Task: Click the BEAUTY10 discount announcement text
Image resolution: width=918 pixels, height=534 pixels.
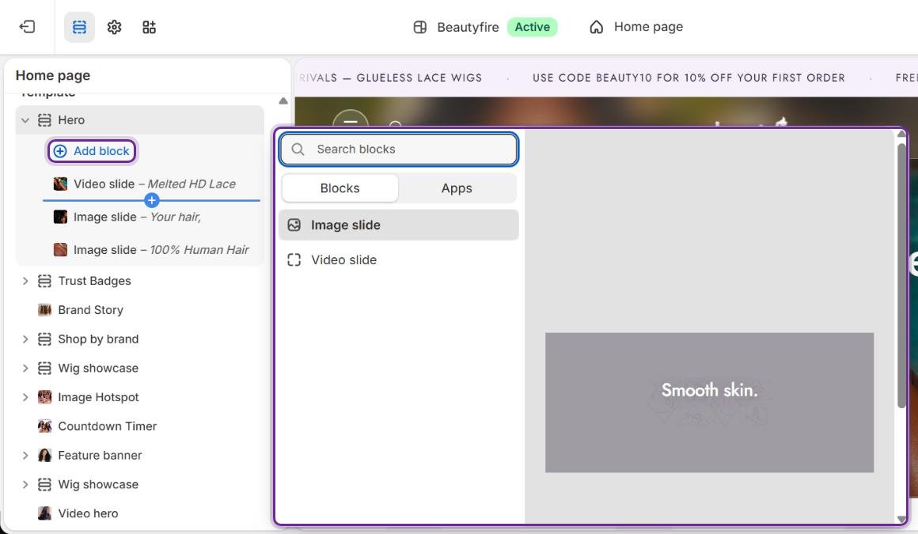Action: (x=689, y=78)
